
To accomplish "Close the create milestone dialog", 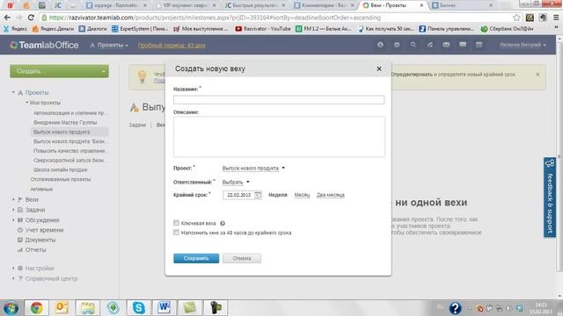I will point(379,68).
